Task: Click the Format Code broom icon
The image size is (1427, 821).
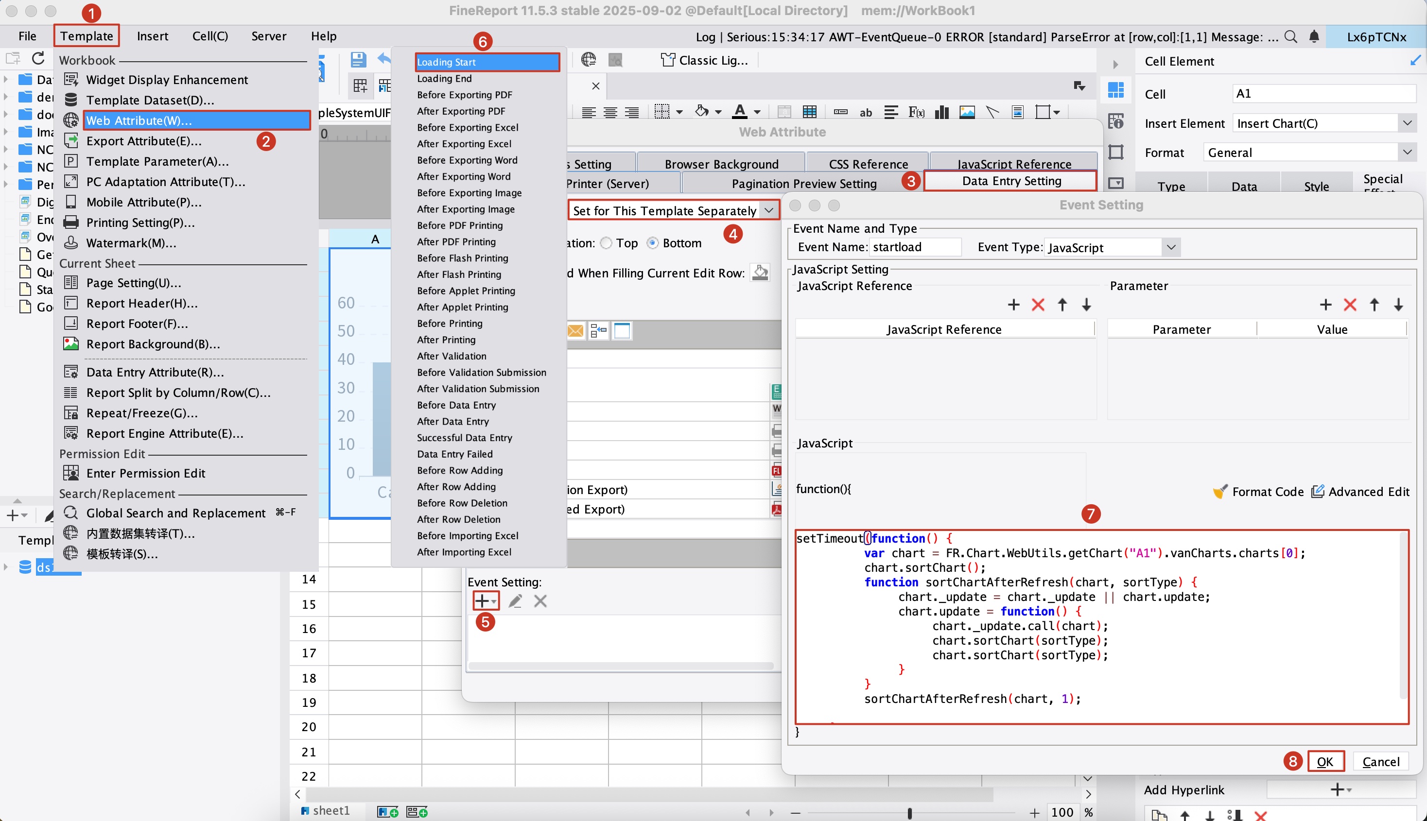Action: pos(1220,491)
